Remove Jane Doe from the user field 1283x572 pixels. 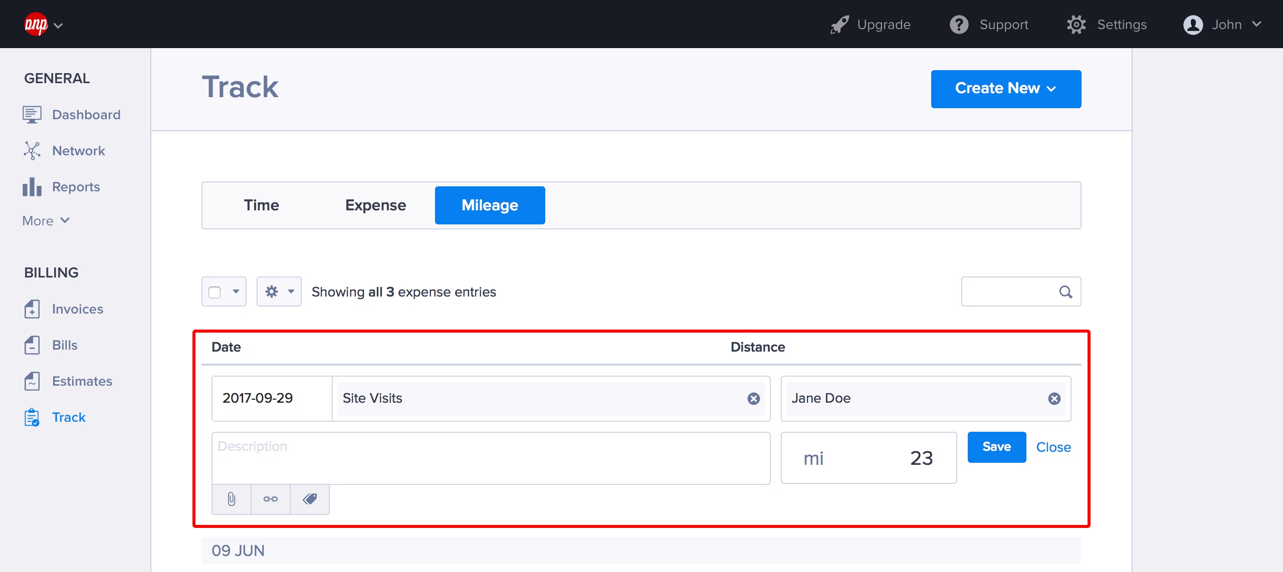tap(1054, 399)
